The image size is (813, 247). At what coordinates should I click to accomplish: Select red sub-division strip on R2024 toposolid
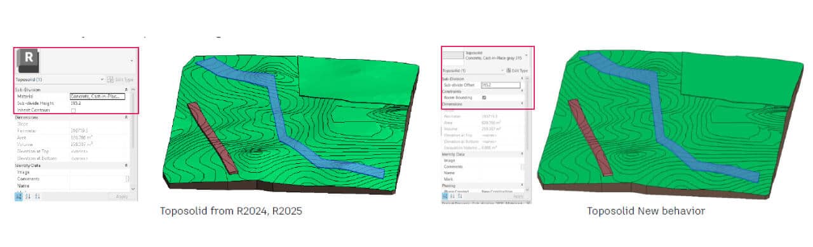213,138
